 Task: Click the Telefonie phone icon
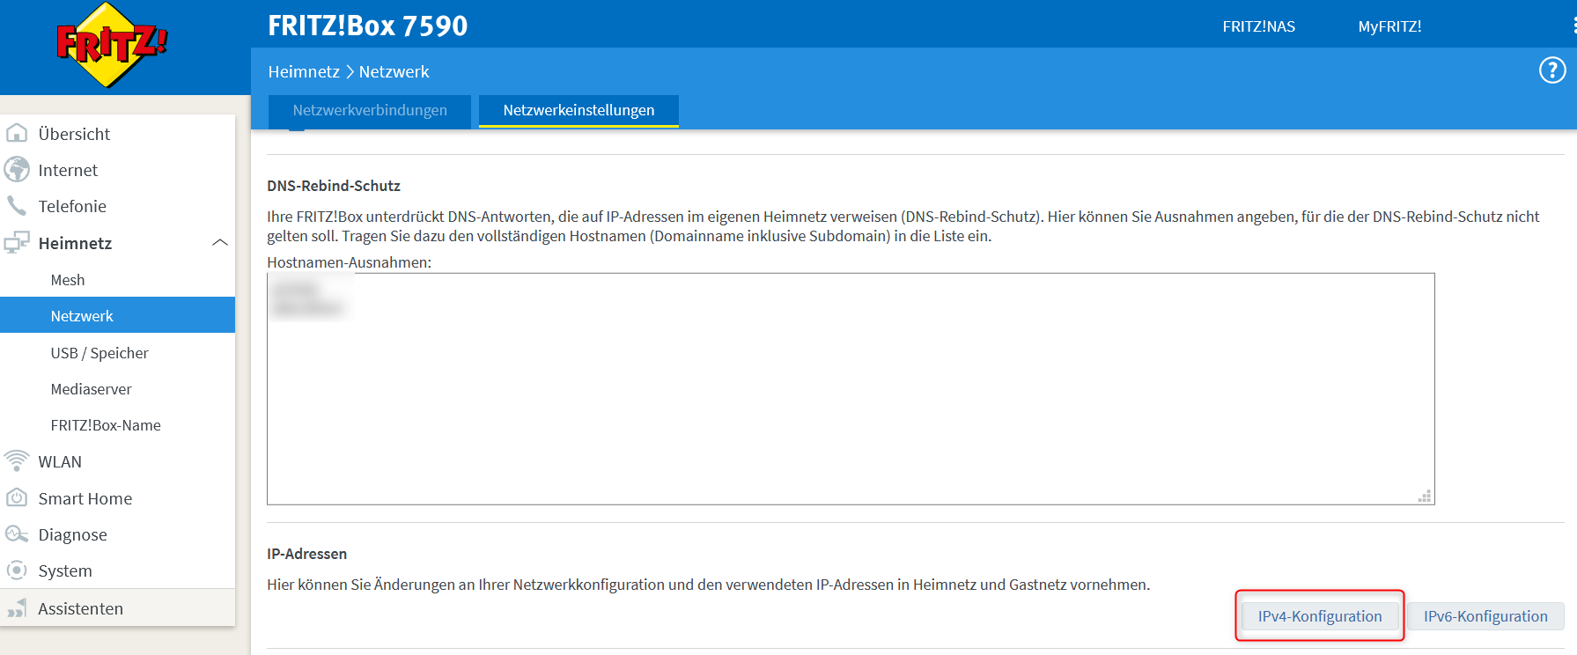click(x=17, y=206)
